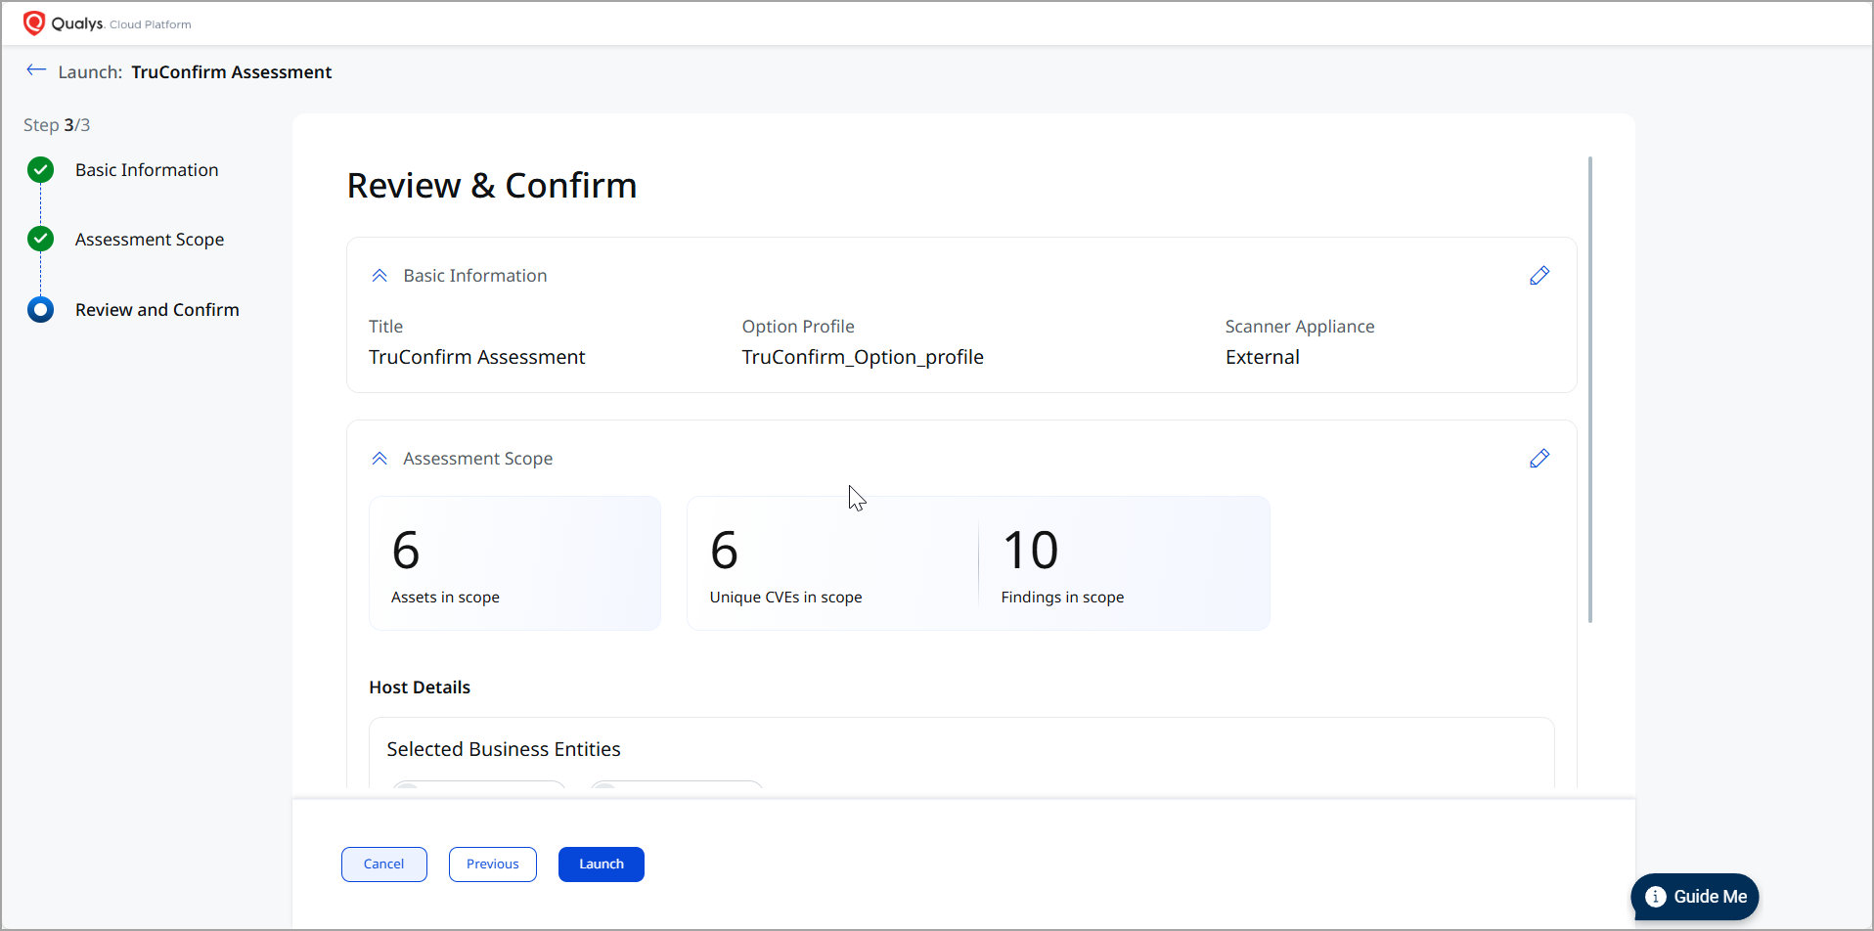Click the vertical scrollbar in review panel
The image size is (1874, 931).
coord(1590,391)
